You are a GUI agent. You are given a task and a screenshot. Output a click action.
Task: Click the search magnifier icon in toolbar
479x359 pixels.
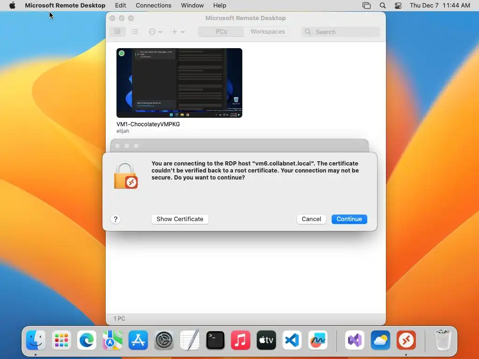click(x=308, y=32)
